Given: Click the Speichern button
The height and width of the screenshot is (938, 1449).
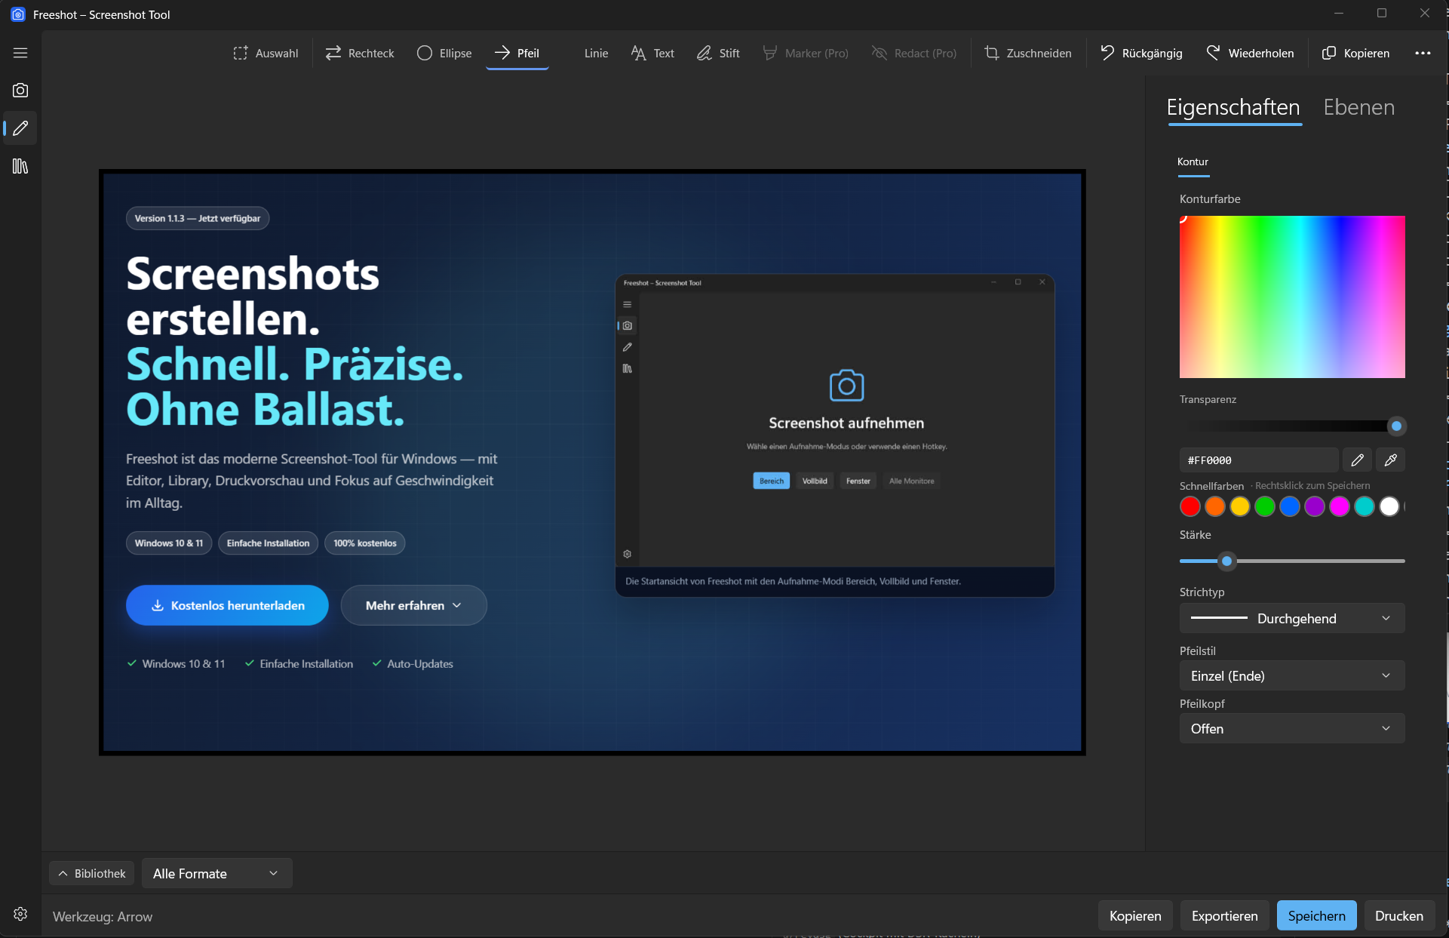Looking at the screenshot, I should click(1316, 915).
